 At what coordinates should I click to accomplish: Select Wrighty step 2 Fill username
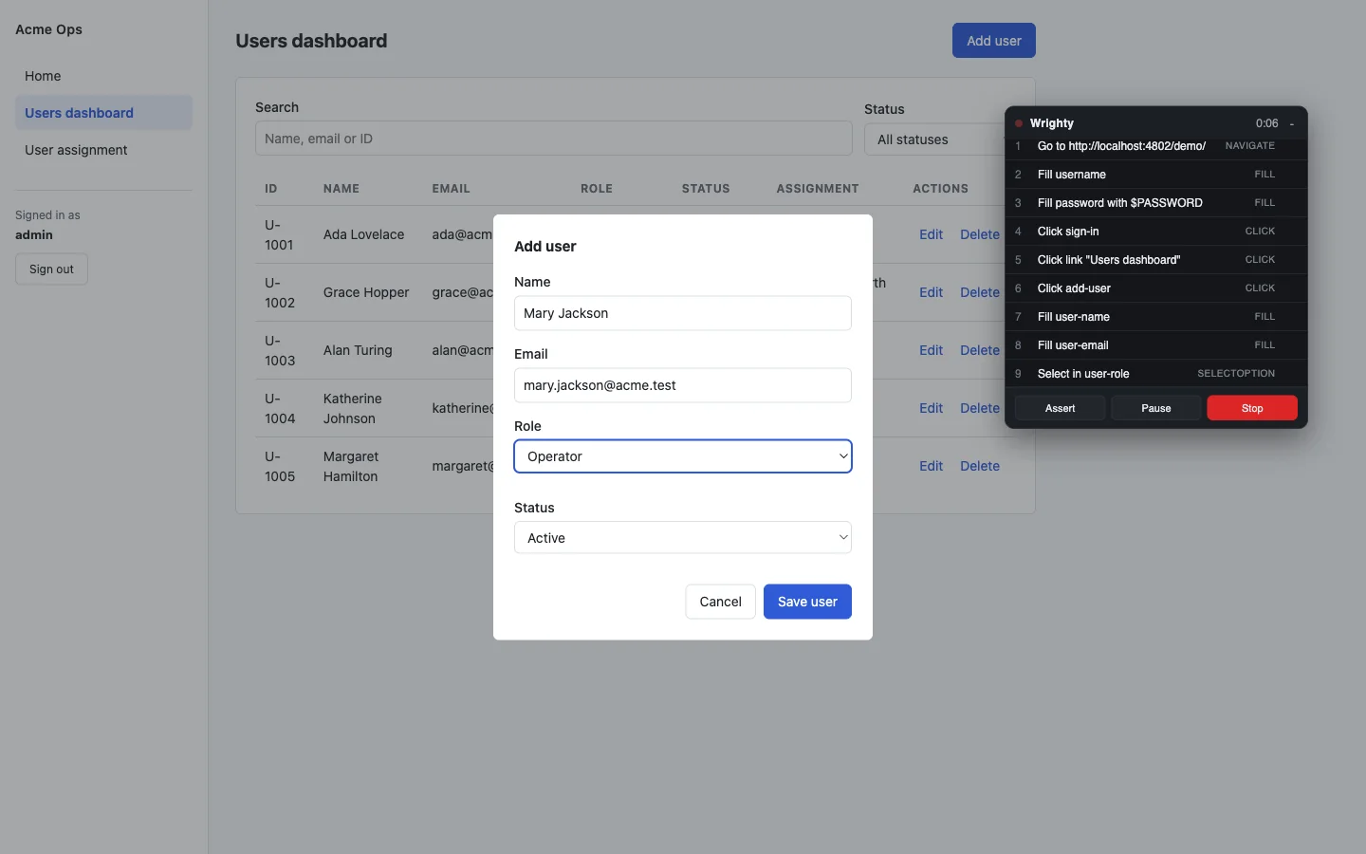pyautogui.click(x=1155, y=175)
